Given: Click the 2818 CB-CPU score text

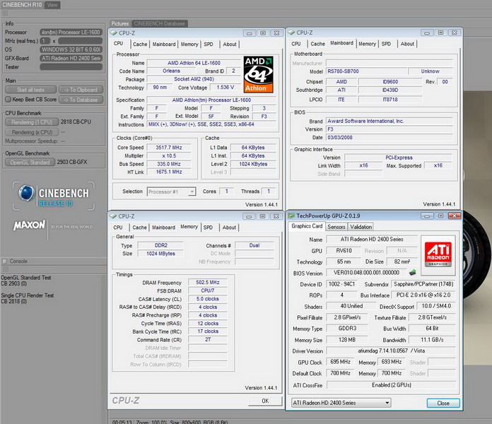Looking at the screenshot, I should (x=76, y=122).
